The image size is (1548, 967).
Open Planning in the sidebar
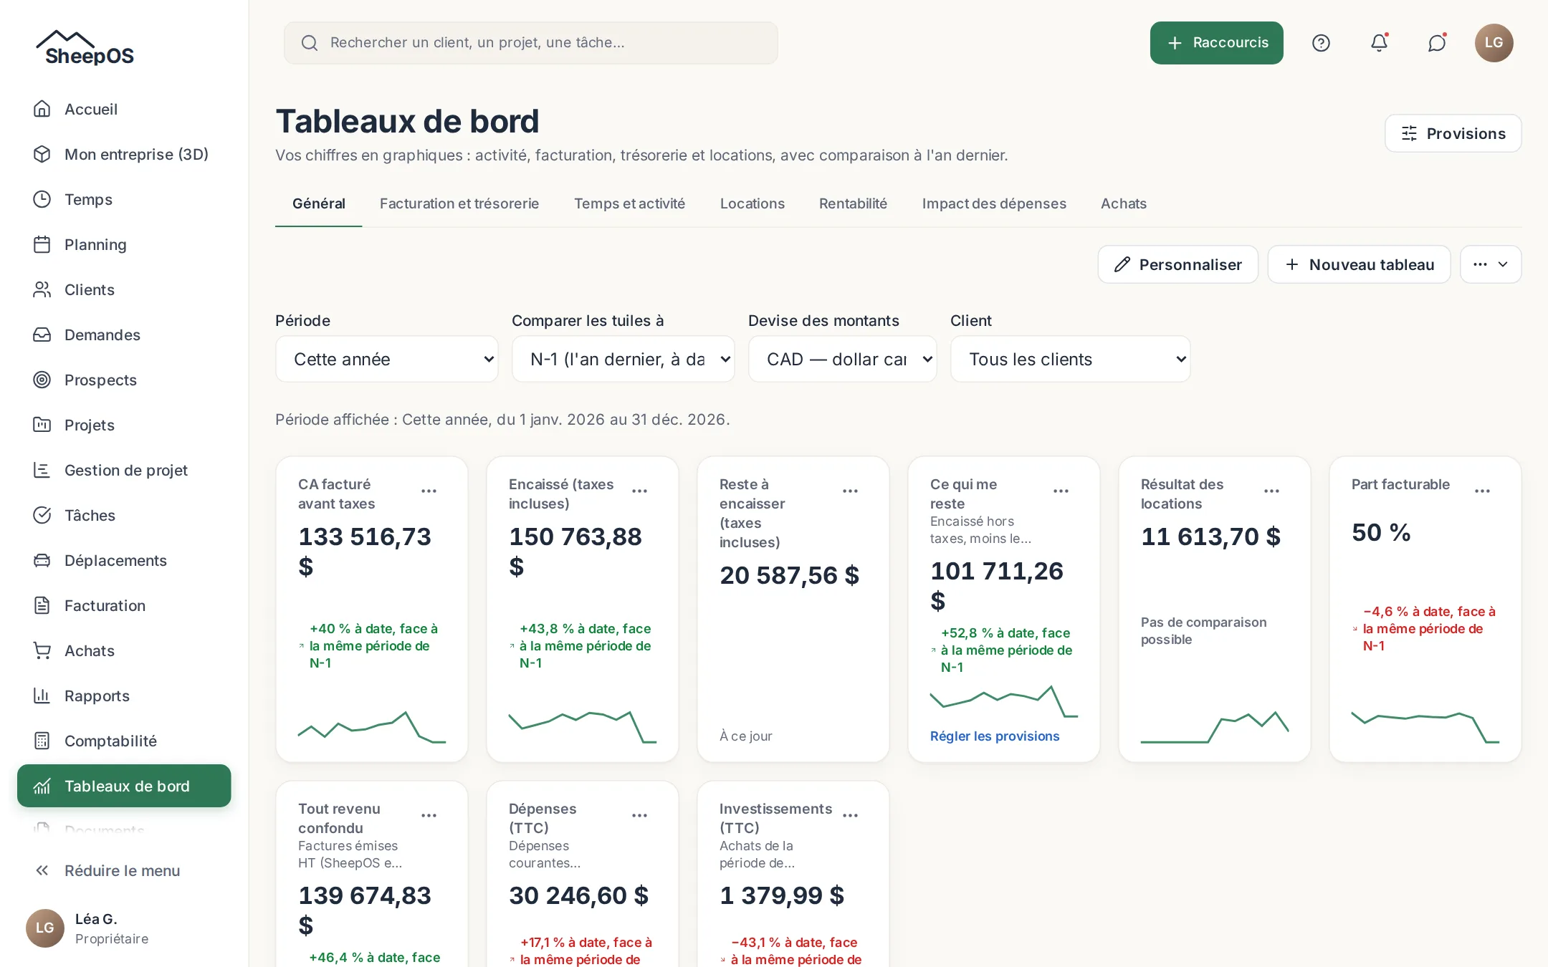pos(124,244)
